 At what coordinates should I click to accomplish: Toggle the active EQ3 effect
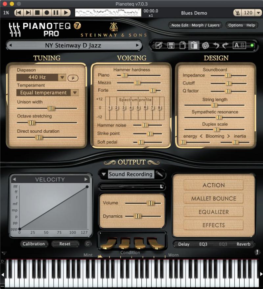pyautogui.click(x=203, y=244)
